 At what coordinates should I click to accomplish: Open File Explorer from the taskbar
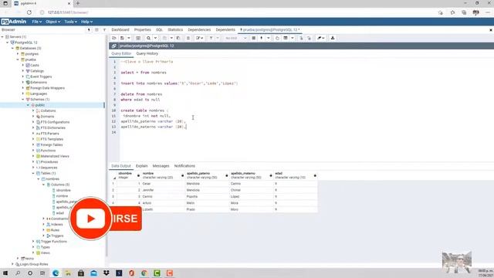tap(69, 273)
